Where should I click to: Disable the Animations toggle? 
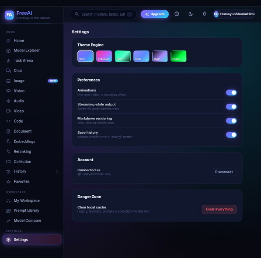(231, 92)
